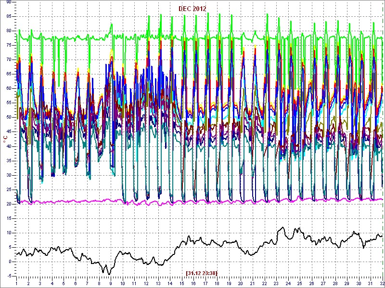Click the DEC 2012 chart title
Viewport: 385px width, 288px height.
pyautogui.click(x=192, y=9)
